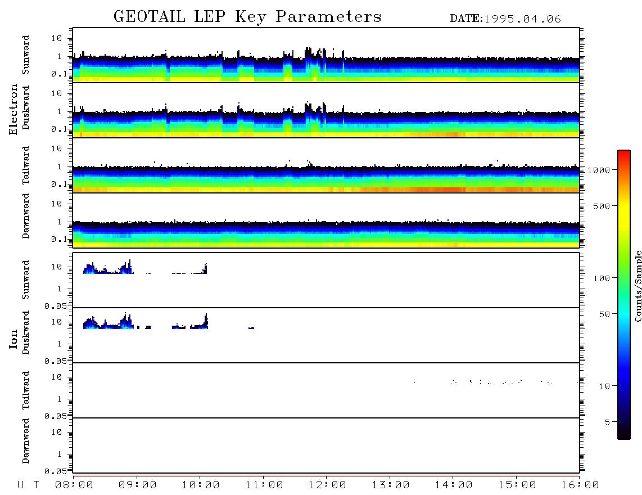Click the 08:00 time tick label
642x495 pixels.
click(x=74, y=485)
